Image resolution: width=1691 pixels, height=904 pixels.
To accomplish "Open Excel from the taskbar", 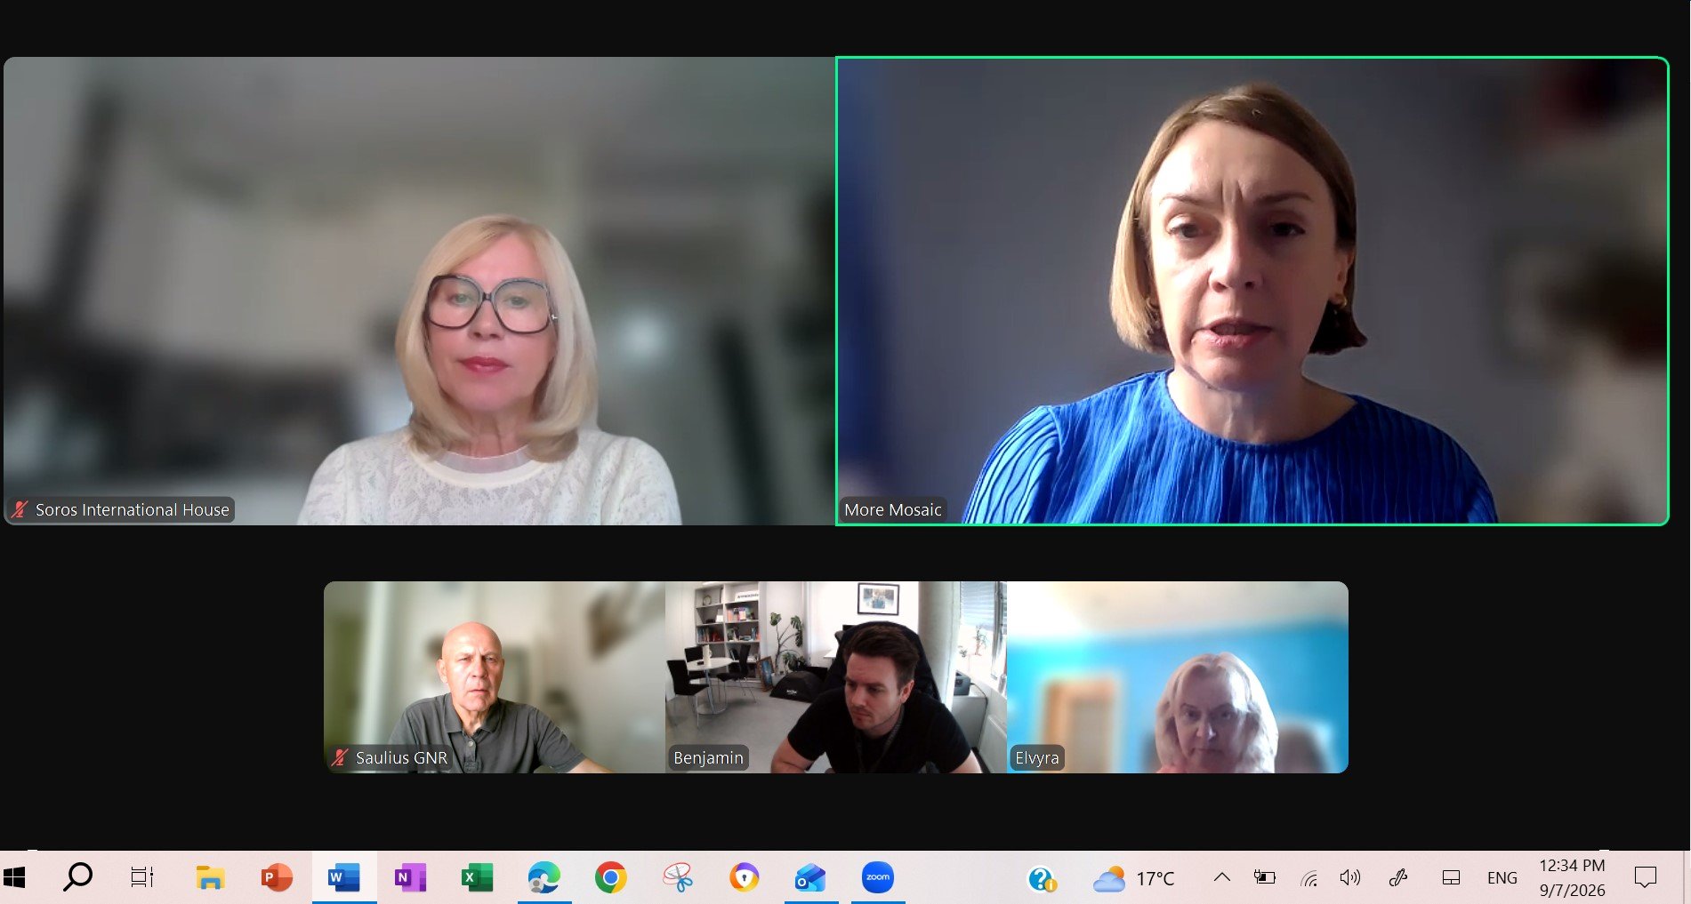I will pyautogui.click(x=478, y=877).
